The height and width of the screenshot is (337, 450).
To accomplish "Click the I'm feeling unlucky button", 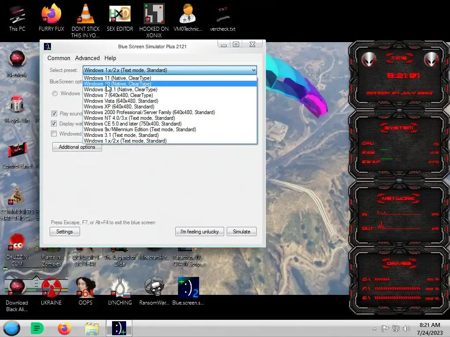I will [x=200, y=232].
